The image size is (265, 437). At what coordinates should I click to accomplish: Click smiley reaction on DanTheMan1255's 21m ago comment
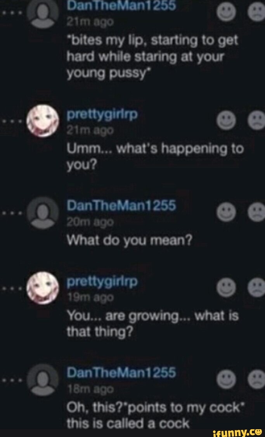pos(226,12)
